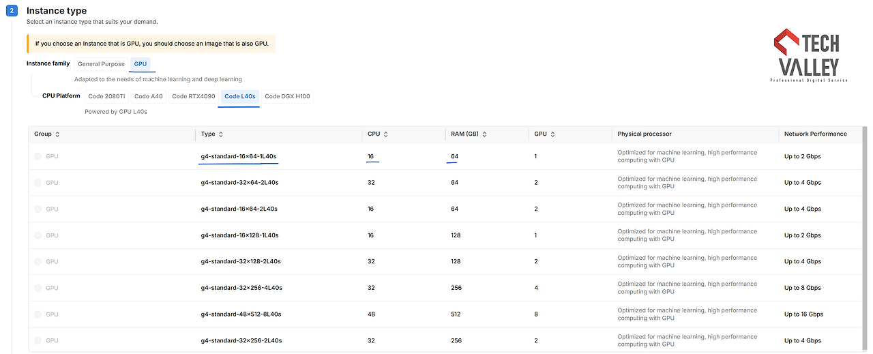873x354 pixels.
Task: Click the step 2 number badge
Action: click(x=12, y=11)
